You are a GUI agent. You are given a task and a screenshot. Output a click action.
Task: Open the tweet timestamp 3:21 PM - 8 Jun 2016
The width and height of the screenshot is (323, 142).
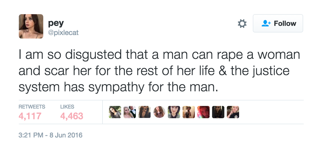(50, 135)
